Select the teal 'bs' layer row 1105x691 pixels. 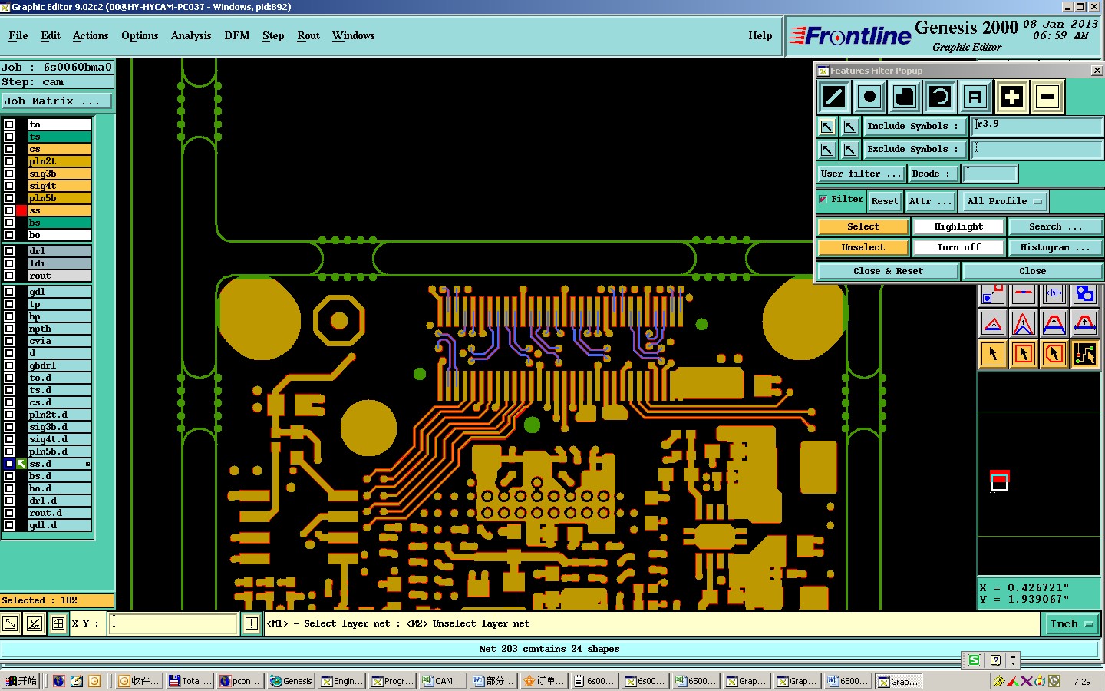point(59,223)
